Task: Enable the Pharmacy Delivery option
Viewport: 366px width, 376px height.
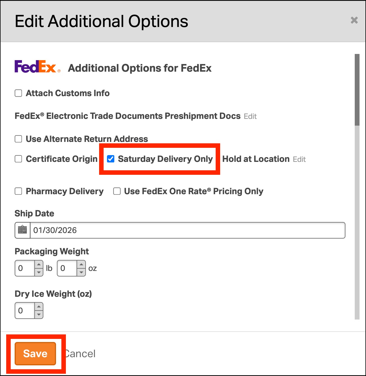Action: tap(18, 191)
